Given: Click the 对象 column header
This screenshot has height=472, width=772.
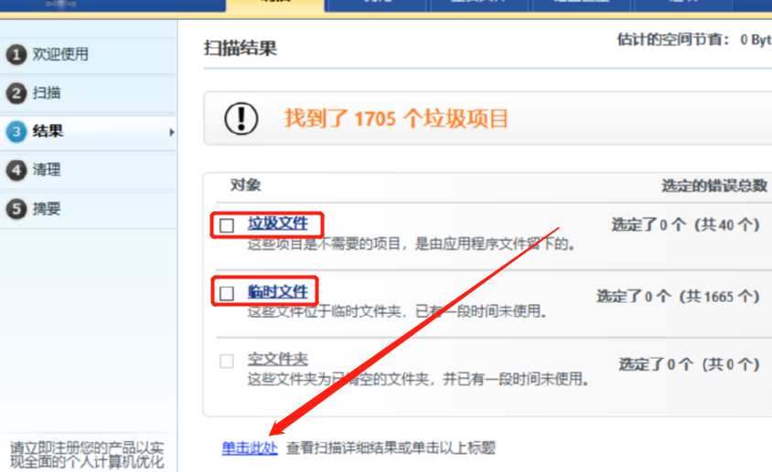Looking at the screenshot, I should coord(245,185).
